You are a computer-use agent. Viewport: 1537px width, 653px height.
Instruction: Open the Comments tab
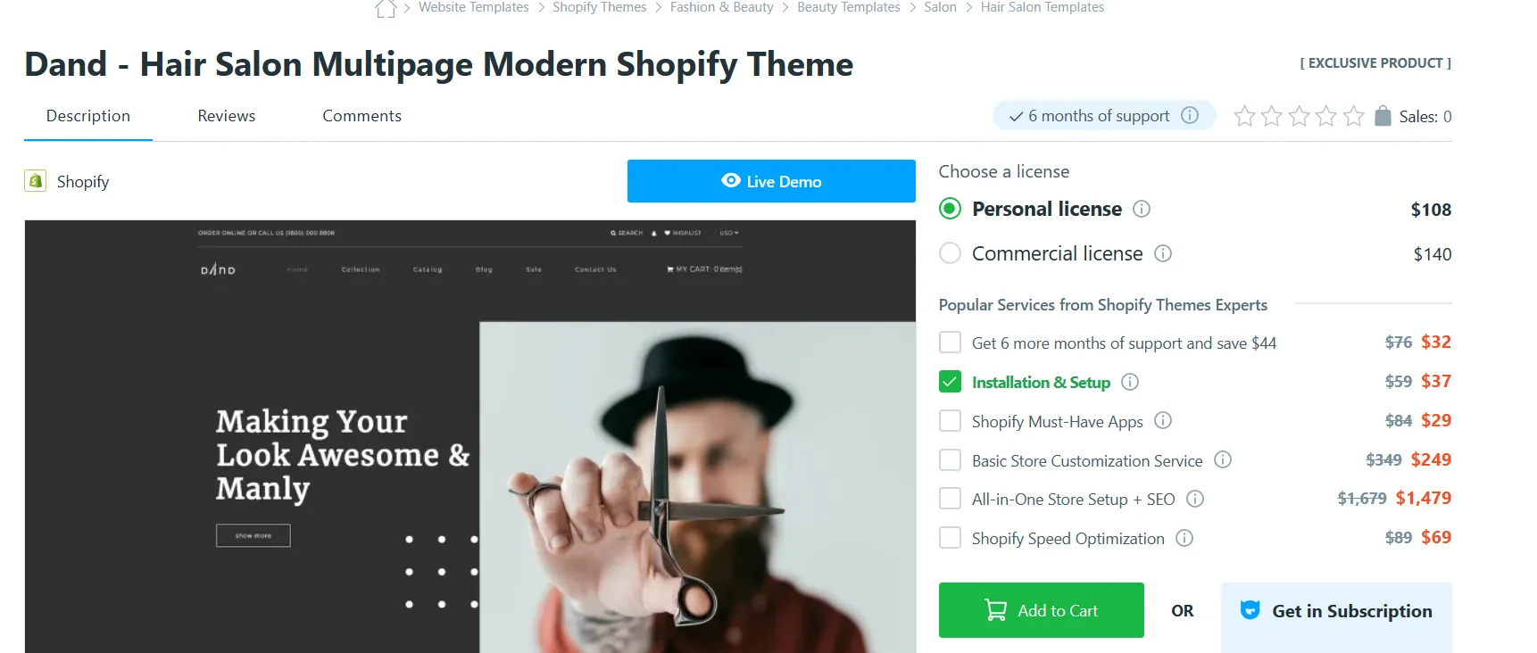(361, 116)
